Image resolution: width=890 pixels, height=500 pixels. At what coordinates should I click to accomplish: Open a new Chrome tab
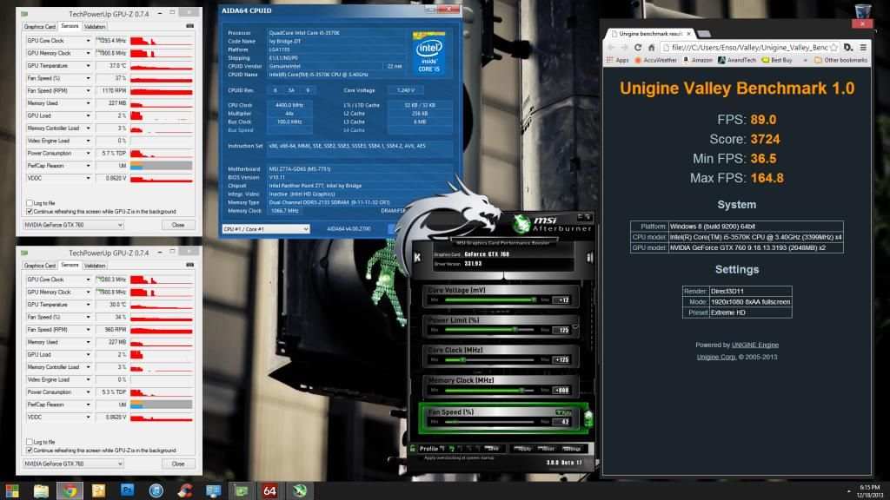[704, 34]
